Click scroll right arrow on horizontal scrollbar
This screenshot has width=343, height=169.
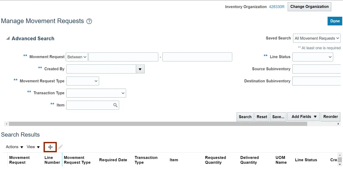[338, 124]
